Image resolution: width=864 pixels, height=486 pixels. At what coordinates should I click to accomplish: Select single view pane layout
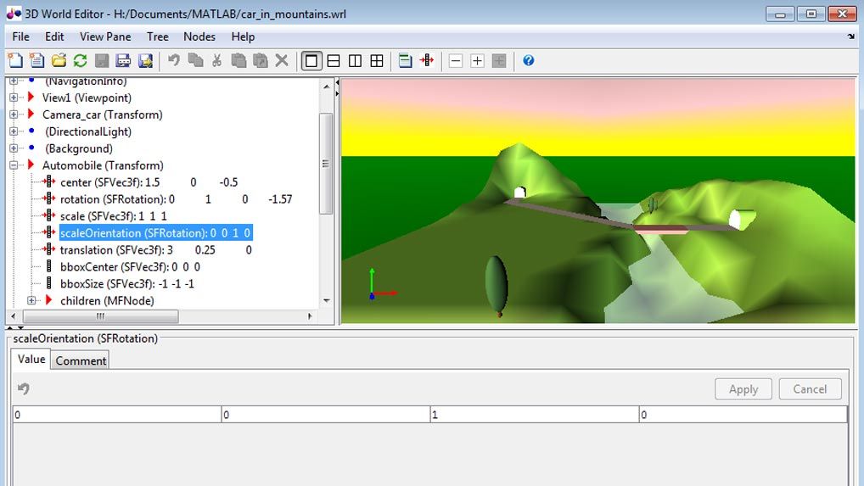click(311, 60)
